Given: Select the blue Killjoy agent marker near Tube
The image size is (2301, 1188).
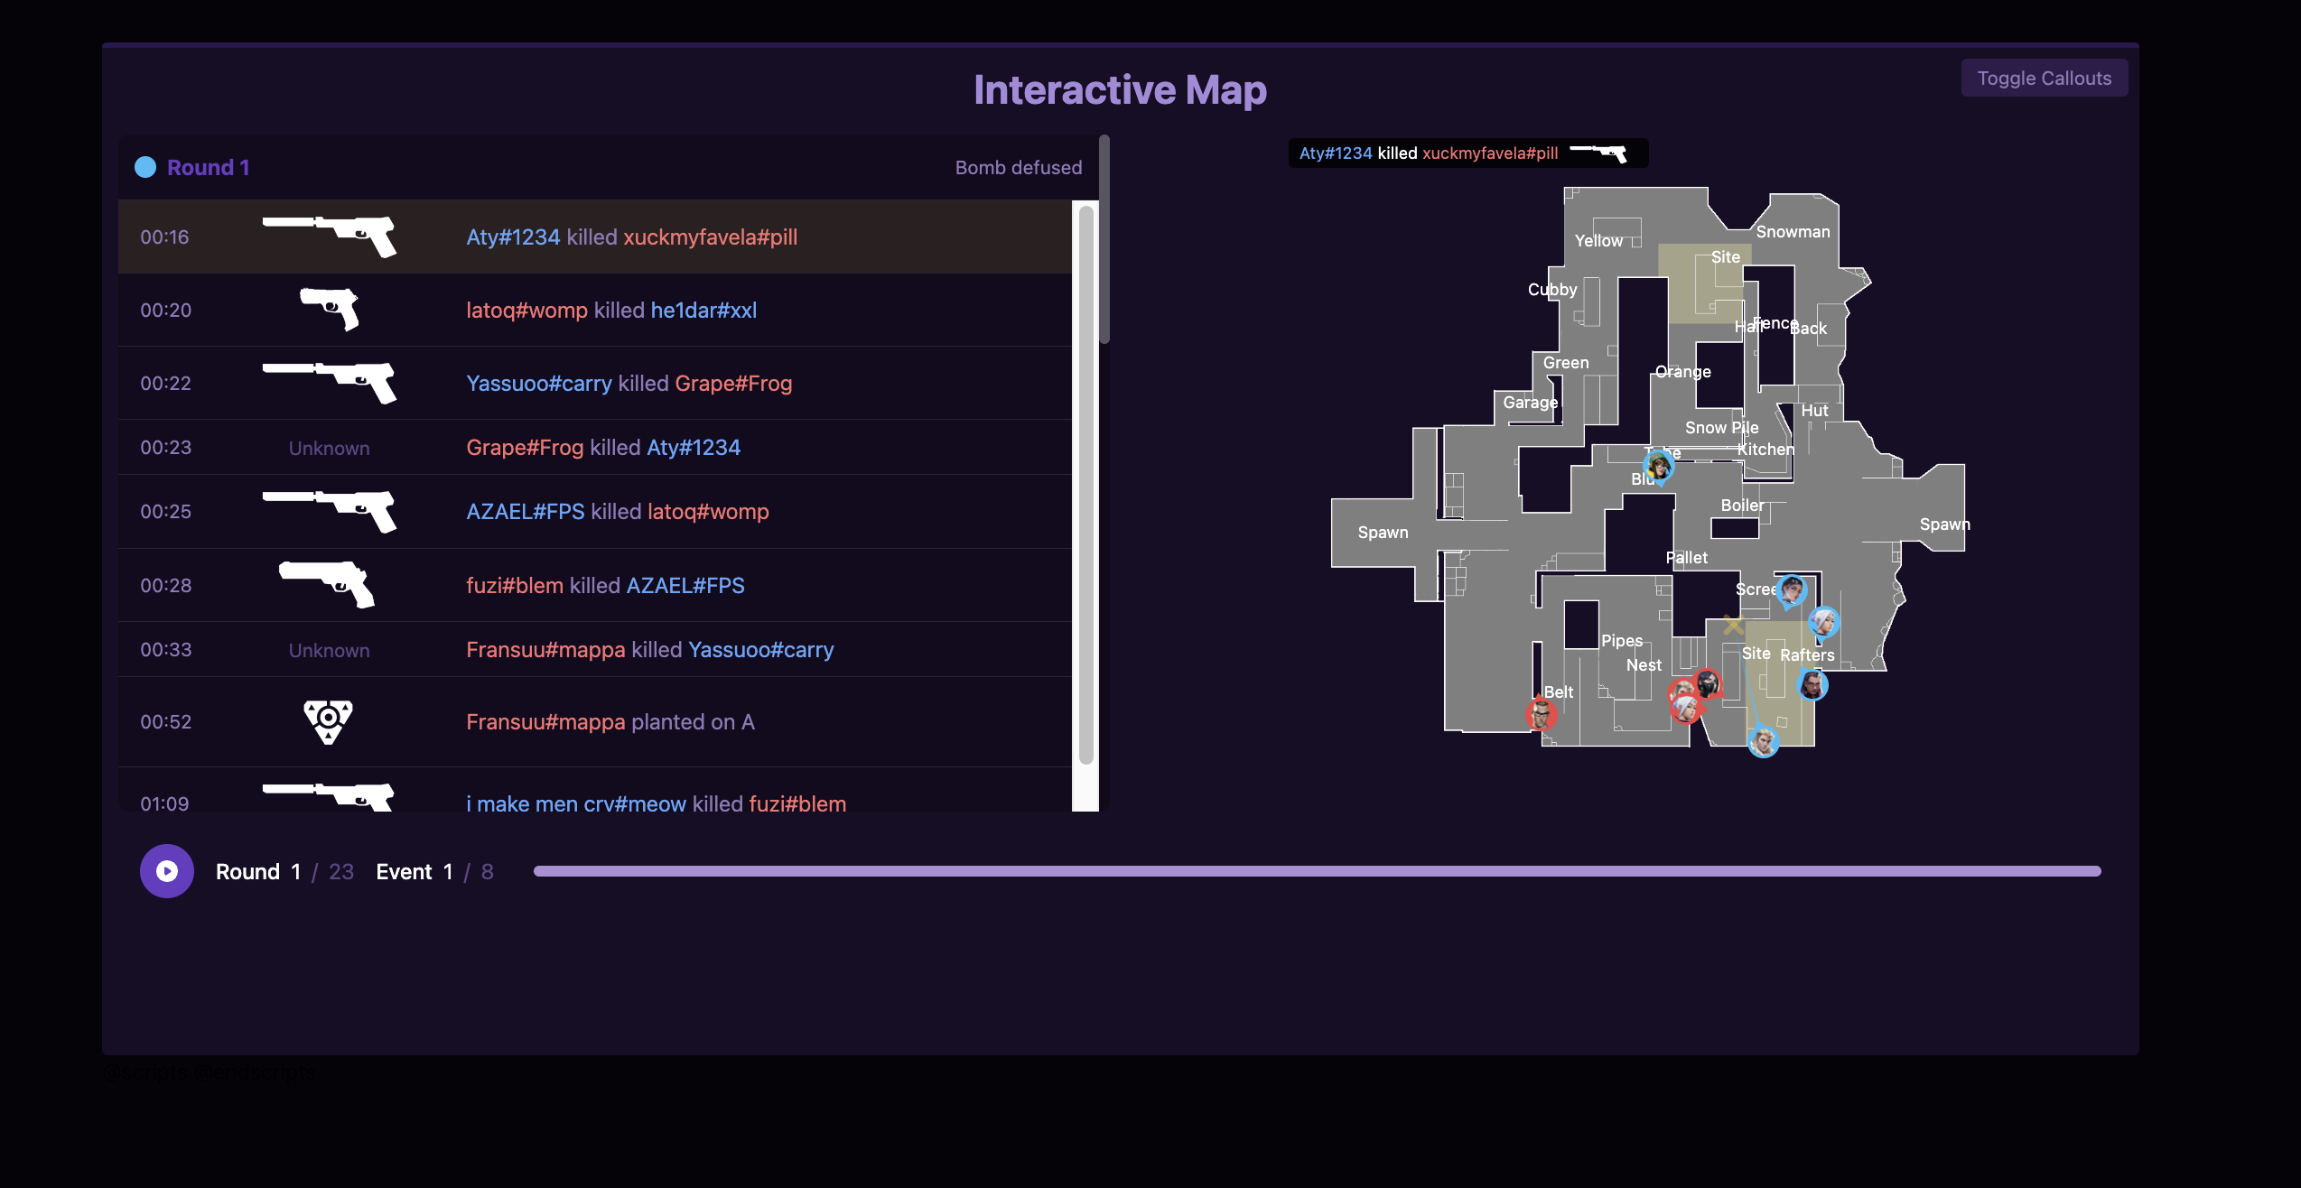Looking at the screenshot, I should [1659, 467].
